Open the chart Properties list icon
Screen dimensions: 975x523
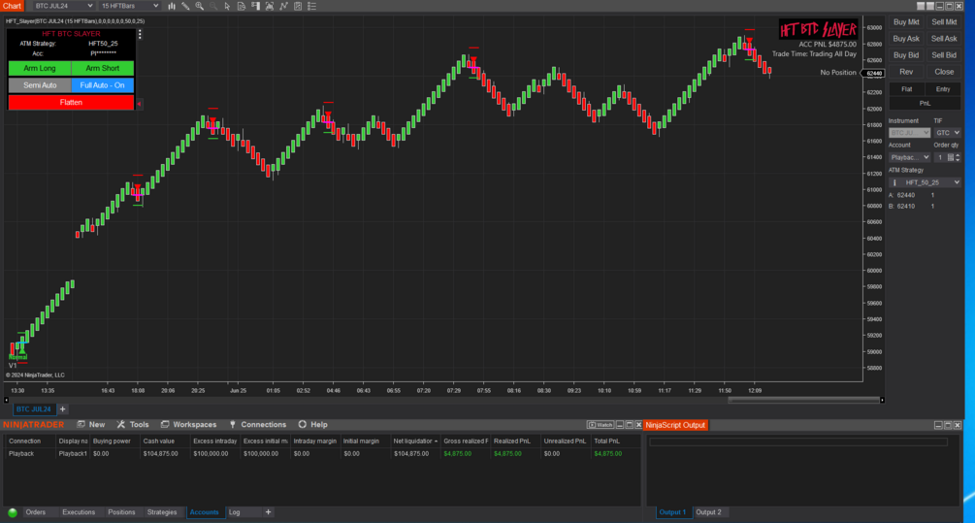(x=312, y=6)
